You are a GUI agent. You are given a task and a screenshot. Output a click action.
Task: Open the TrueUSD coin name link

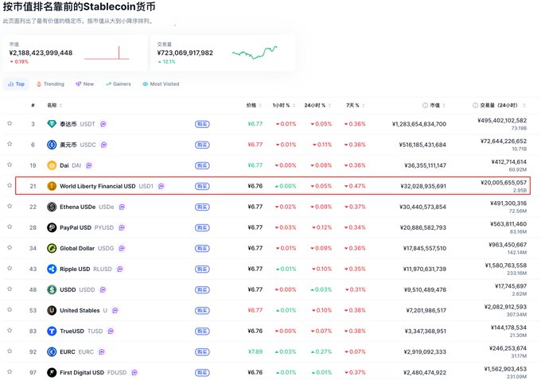(x=72, y=331)
